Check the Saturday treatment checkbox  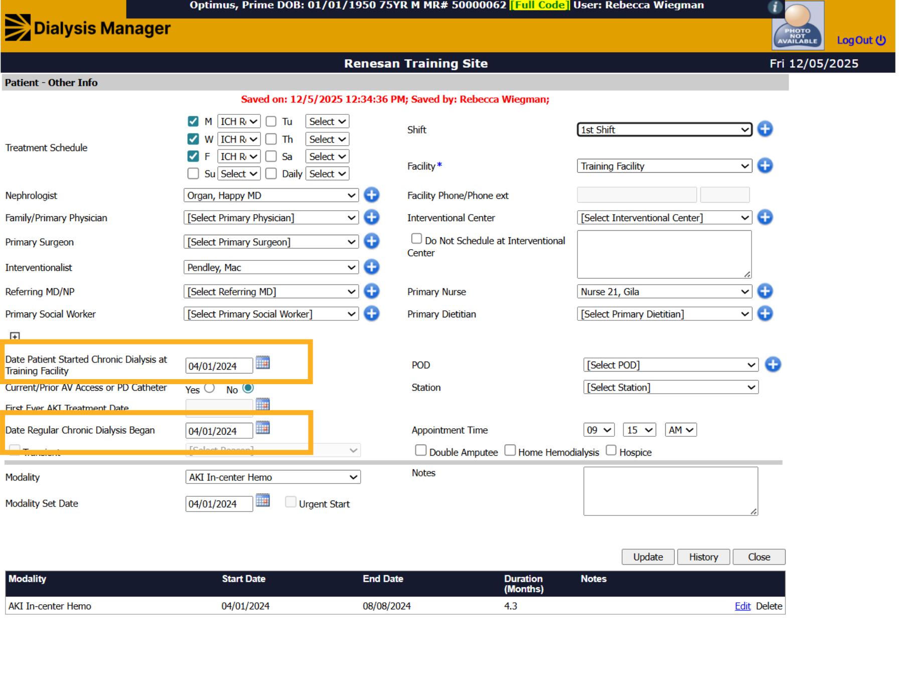(x=271, y=156)
